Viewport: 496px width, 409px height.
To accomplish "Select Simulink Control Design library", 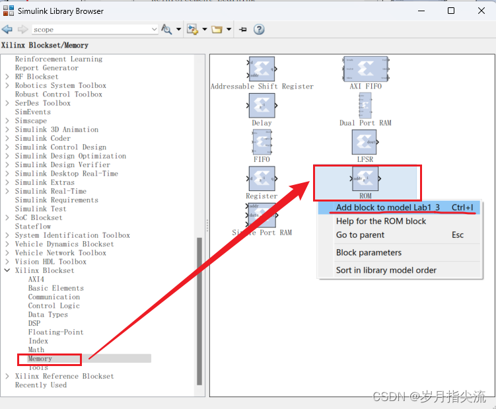I will click(61, 147).
